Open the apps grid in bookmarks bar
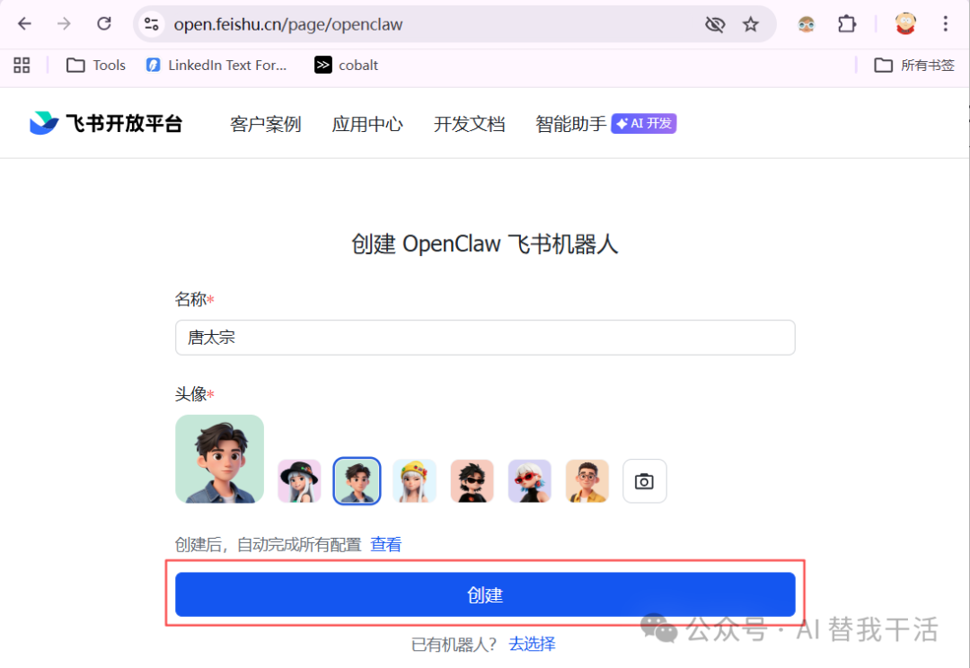The width and height of the screenshot is (970, 668). coord(22,65)
